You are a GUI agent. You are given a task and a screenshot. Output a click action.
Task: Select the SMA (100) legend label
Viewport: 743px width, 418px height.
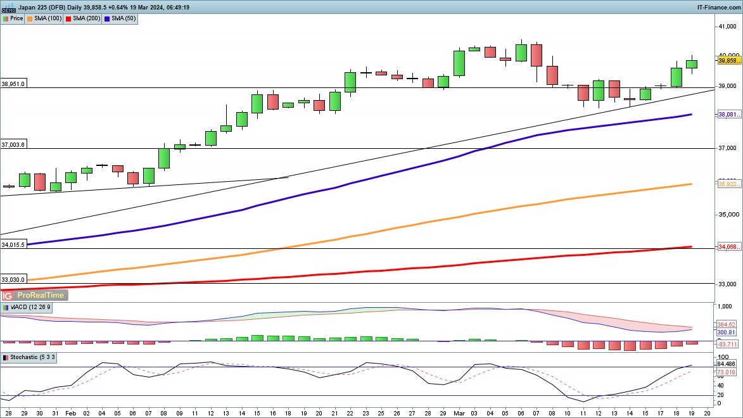pos(48,18)
